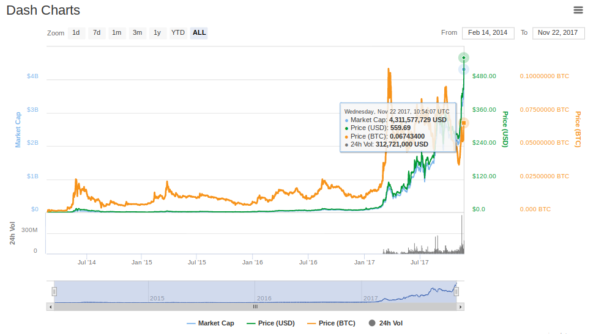Set zoom range to 1y
Viewport: 596px width, 334px height.
[157, 33]
